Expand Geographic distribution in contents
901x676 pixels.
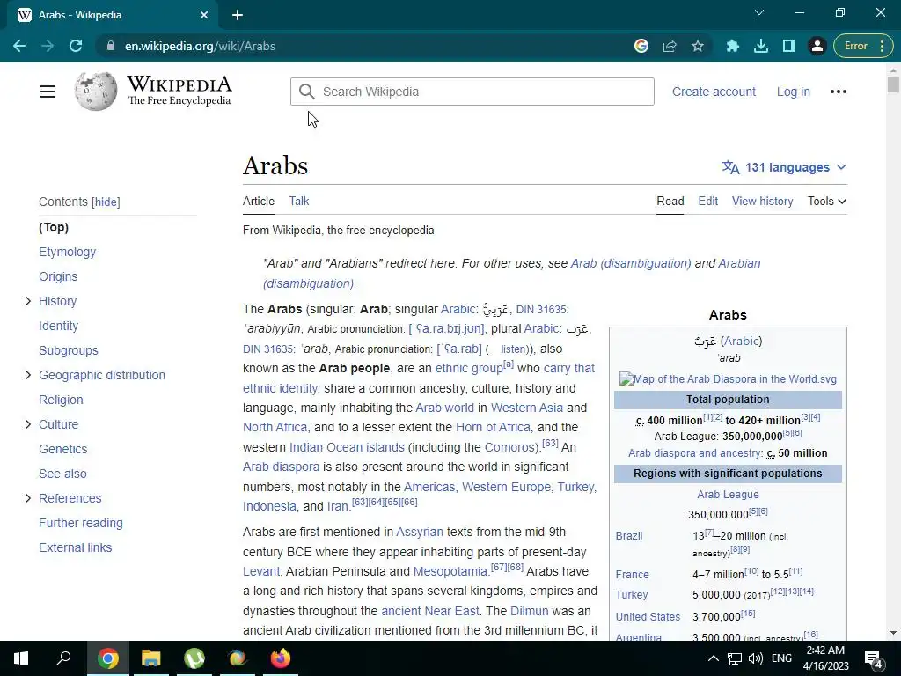27,375
